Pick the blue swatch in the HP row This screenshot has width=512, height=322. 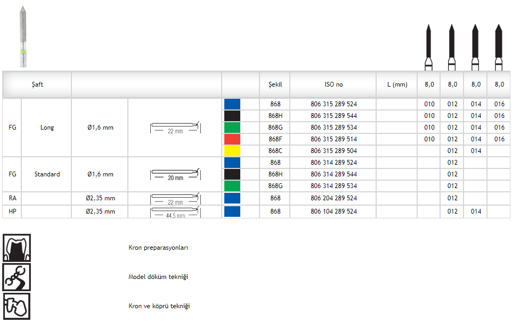click(x=232, y=211)
